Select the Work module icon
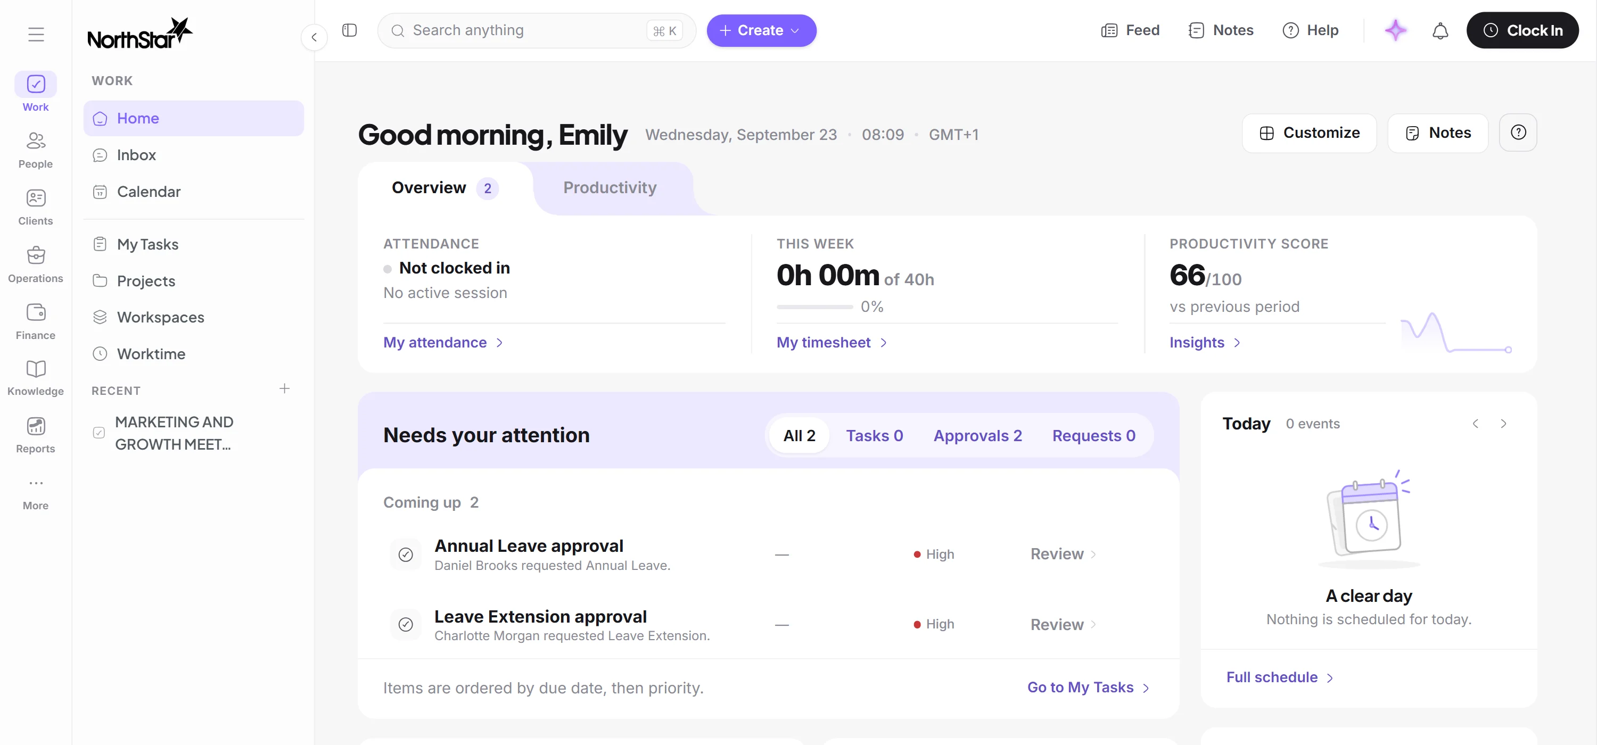This screenshot has width=1597, height=745. coord(36,84)
